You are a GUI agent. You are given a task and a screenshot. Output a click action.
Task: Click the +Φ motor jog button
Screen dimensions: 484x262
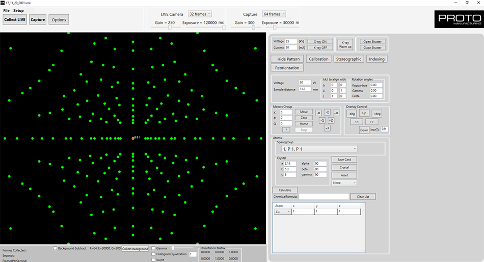pyautogui.click(x=336, y=113)
